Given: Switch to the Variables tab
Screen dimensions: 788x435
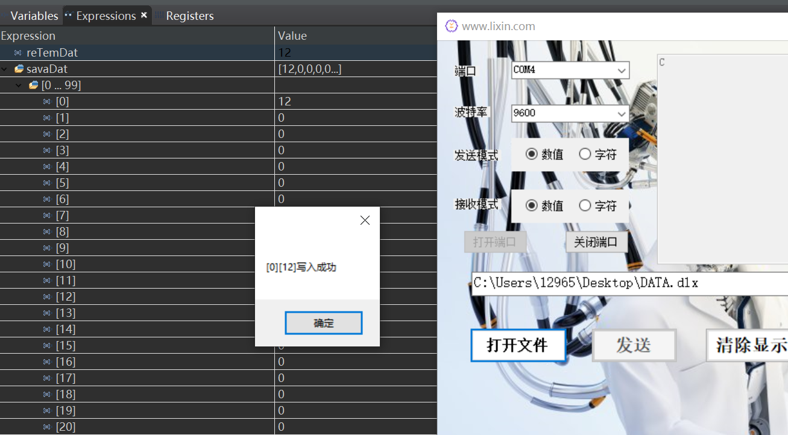Looking at the screenshot, I should coord(34,16).
